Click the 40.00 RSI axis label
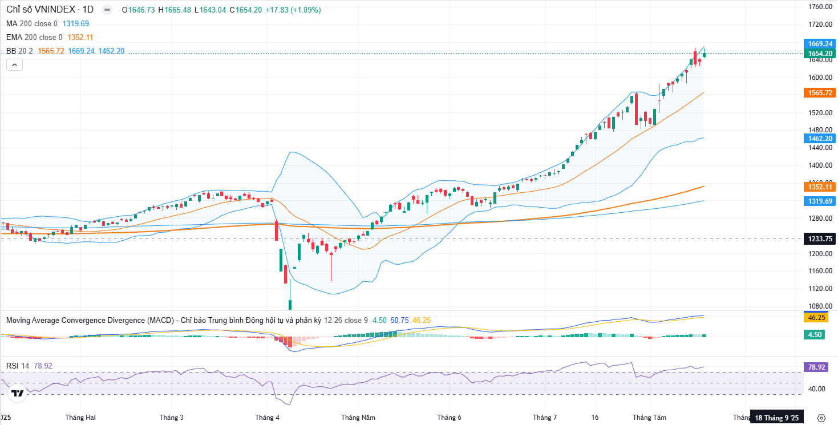Image resolution: width=838 pixels, height=425 pixels. pyautogui.click(x=816, y=389)
